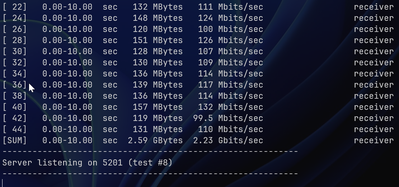The image size is (399, 187).
Task: Click the 99.5 Mbits/sec bitrate value
Action: tap(228, 118)
